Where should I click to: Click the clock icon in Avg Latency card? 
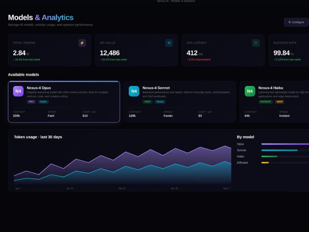[x=256, y=43]
